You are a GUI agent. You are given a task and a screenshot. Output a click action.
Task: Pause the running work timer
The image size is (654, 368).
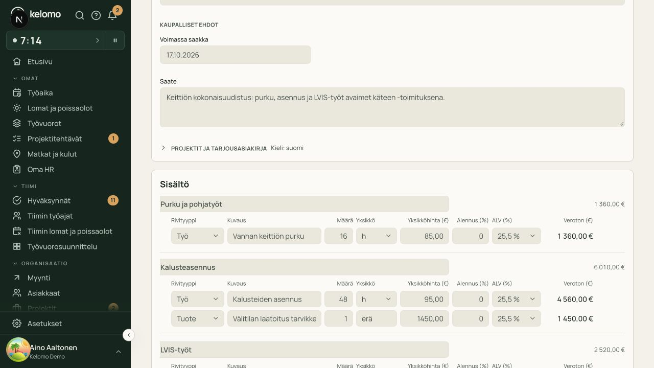pyautogui.click(x=115, y=40)
